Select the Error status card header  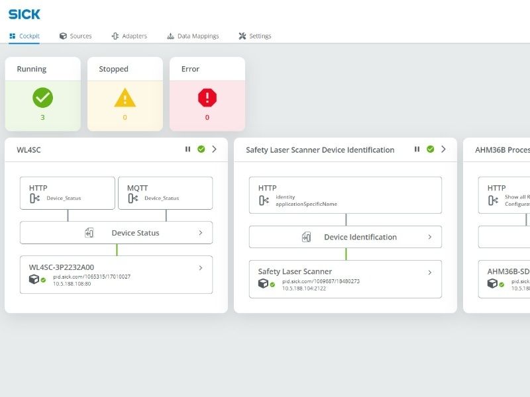click(207, 69)
